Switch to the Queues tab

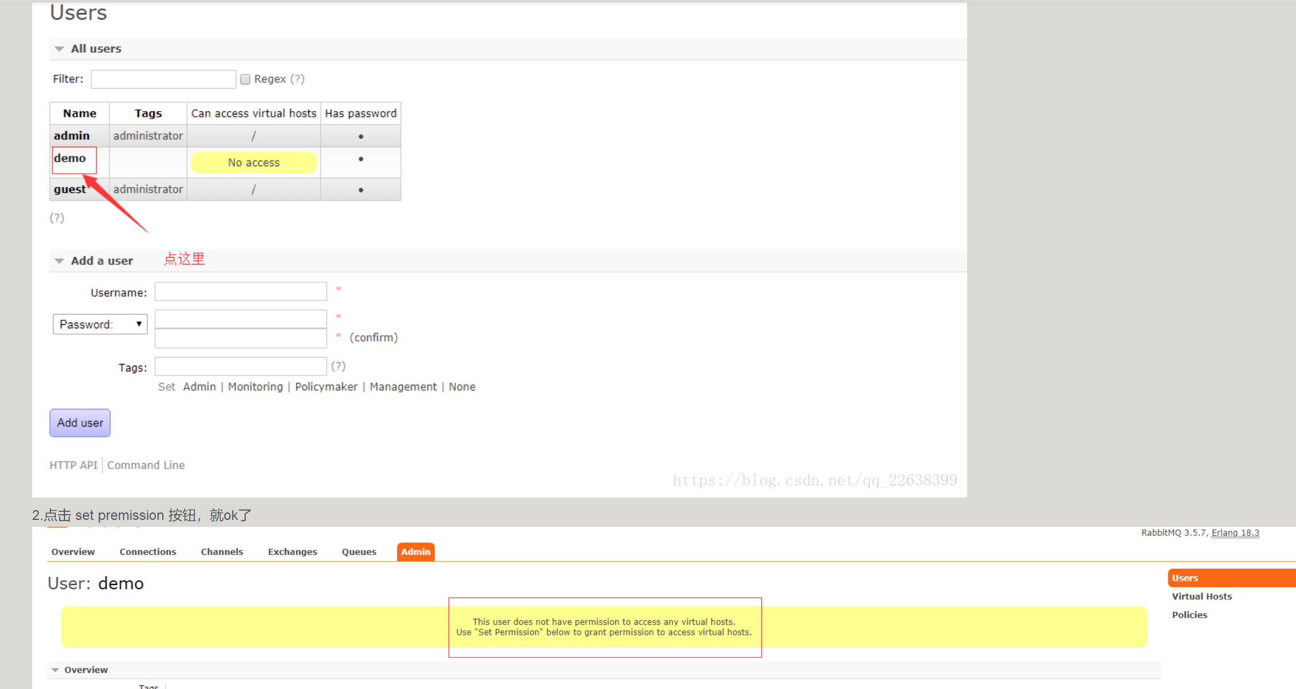coord(359,552)
